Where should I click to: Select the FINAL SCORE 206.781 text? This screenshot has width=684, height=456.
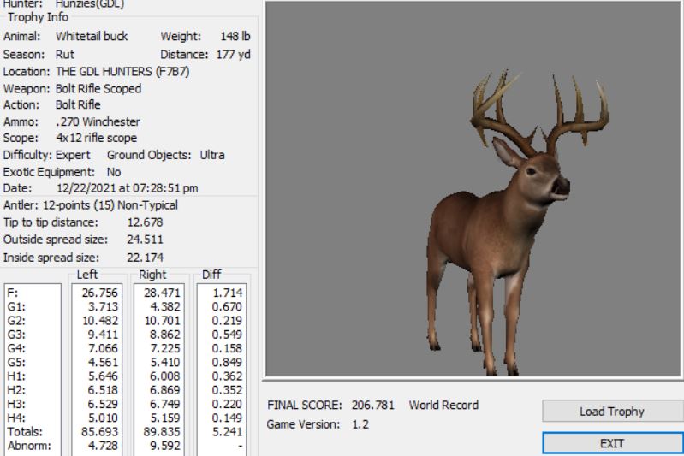pos(331,404)
